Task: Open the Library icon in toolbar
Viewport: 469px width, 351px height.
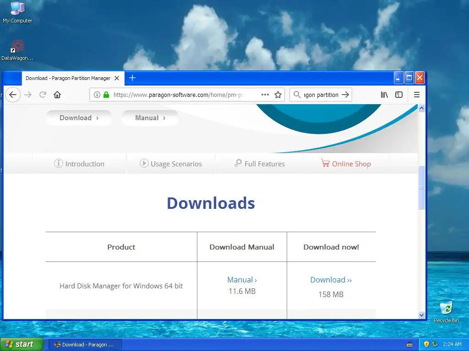Action: [384, 95]
